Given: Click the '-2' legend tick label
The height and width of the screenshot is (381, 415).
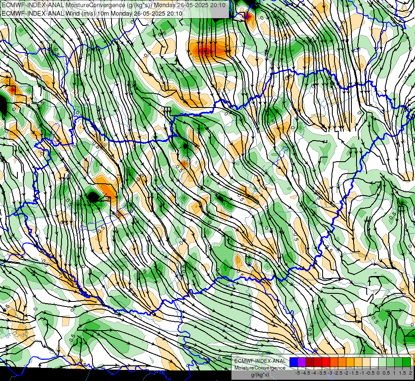Looking at the screenshot, I should (x=346, y=373).
